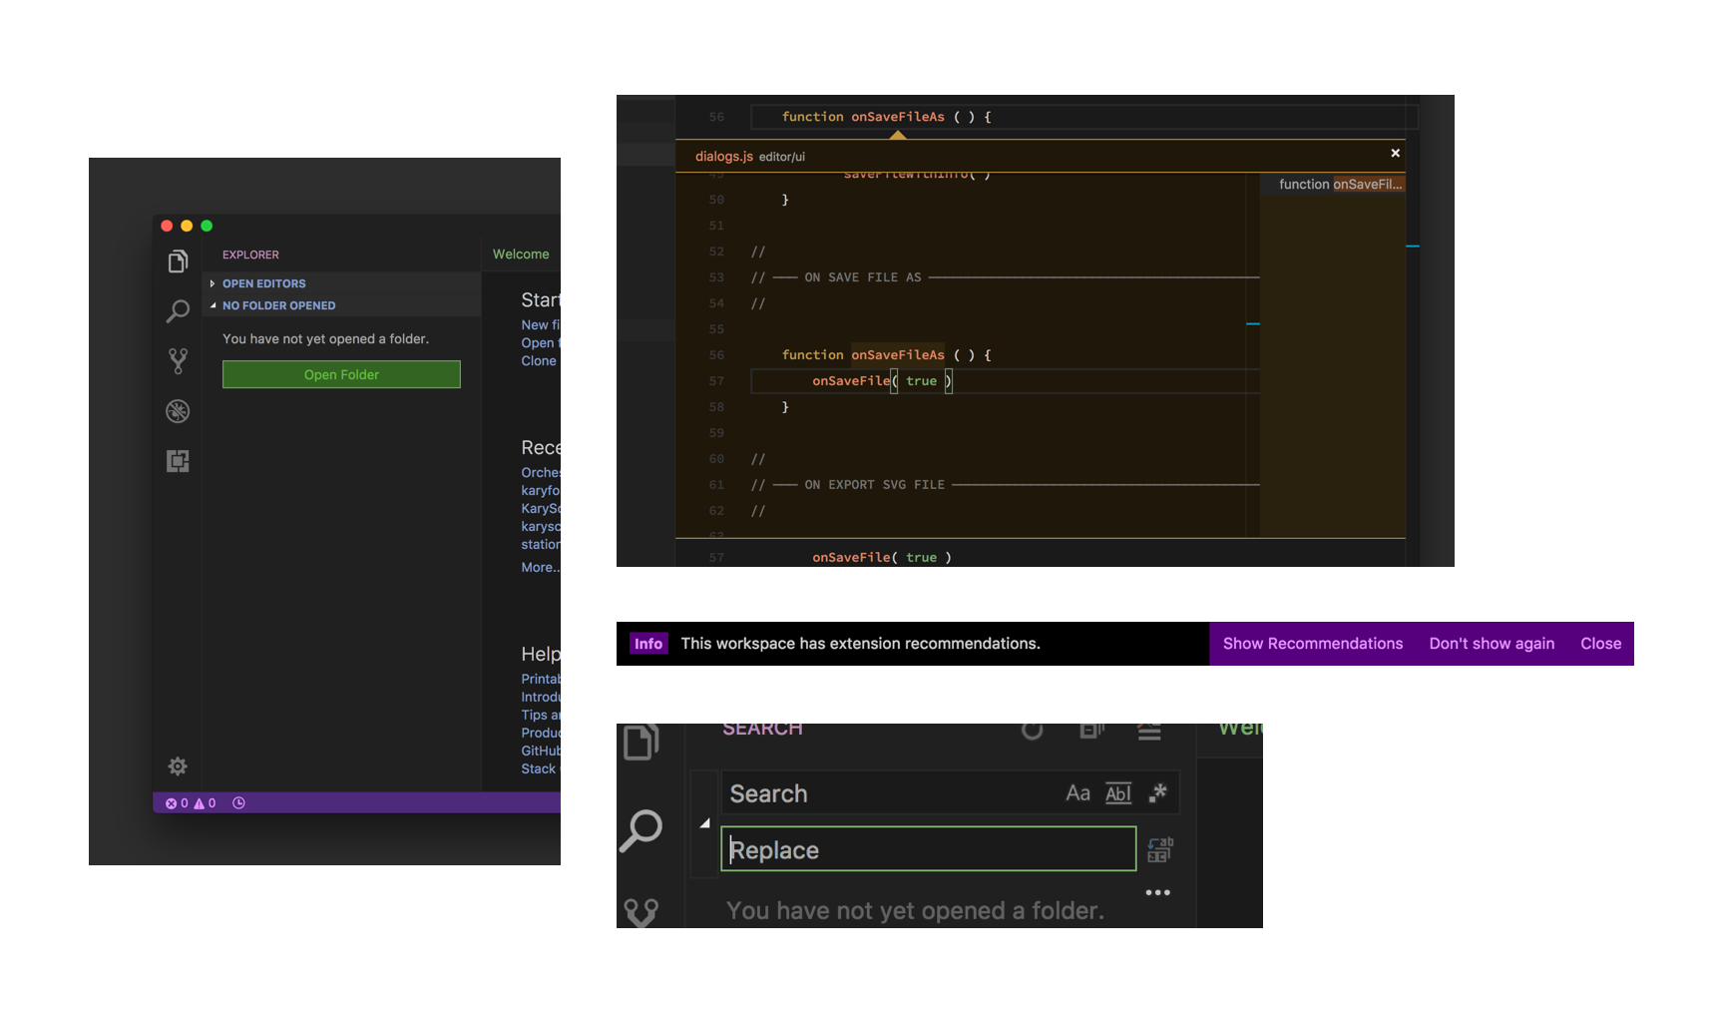Click the Manage gear icon
1714x1014 pixels.
[178, 766]
